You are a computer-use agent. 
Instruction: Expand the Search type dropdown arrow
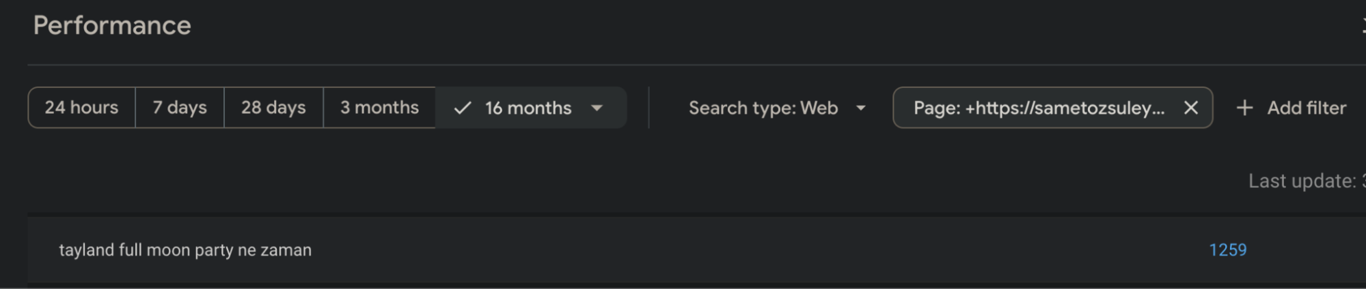point(861,108)
